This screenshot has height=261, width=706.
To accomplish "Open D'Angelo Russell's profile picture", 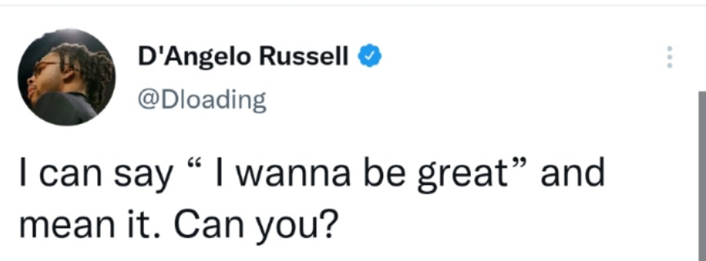I will point(66,77).
